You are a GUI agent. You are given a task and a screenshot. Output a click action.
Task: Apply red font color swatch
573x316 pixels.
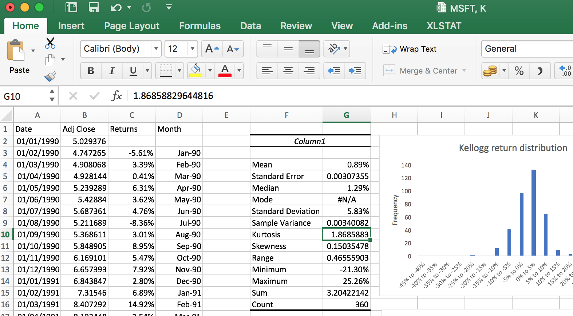pyautogui.click(x=225, y=71)
